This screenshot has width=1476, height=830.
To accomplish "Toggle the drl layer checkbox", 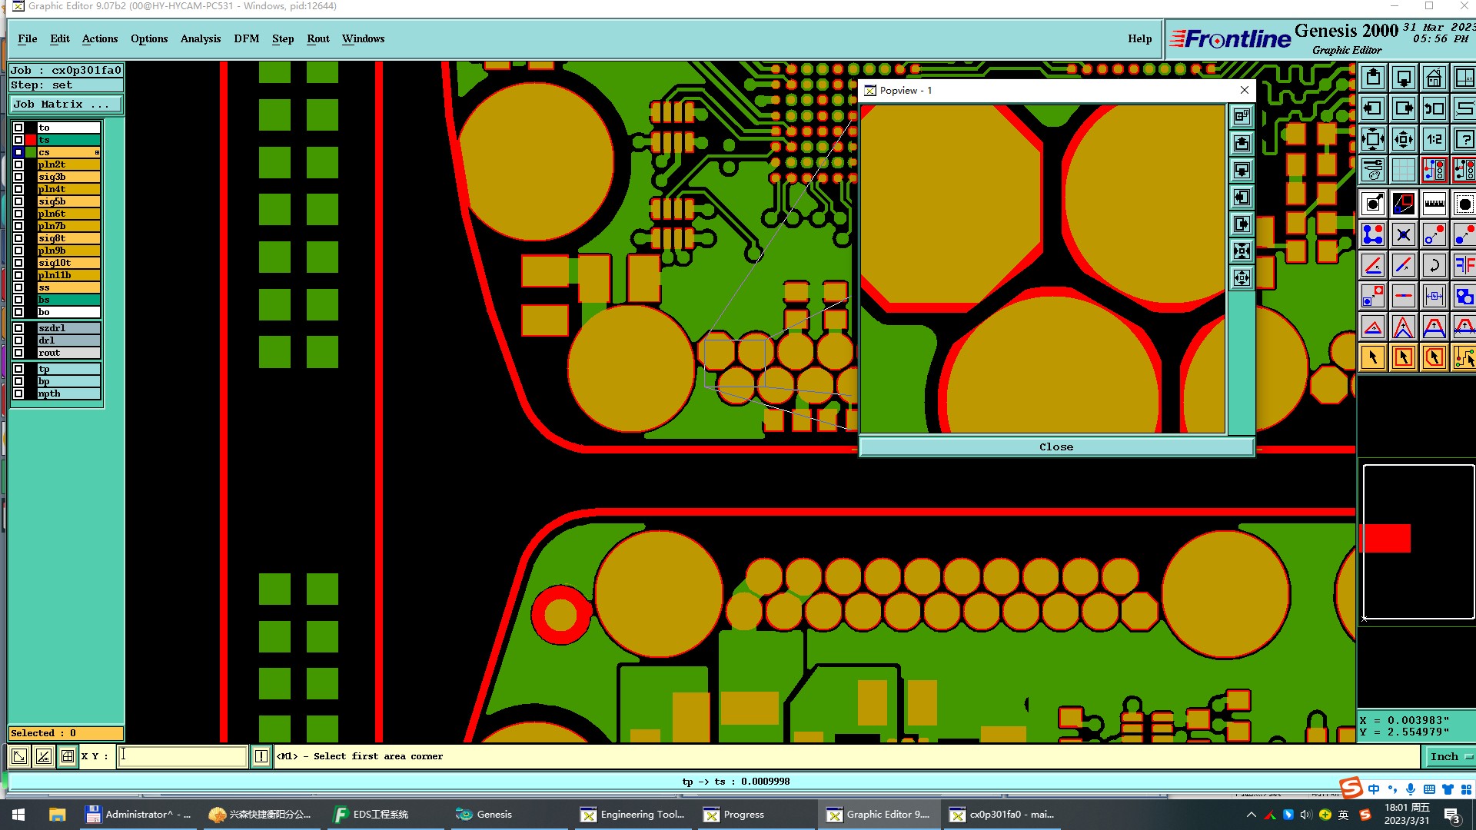I will [18, 340].
